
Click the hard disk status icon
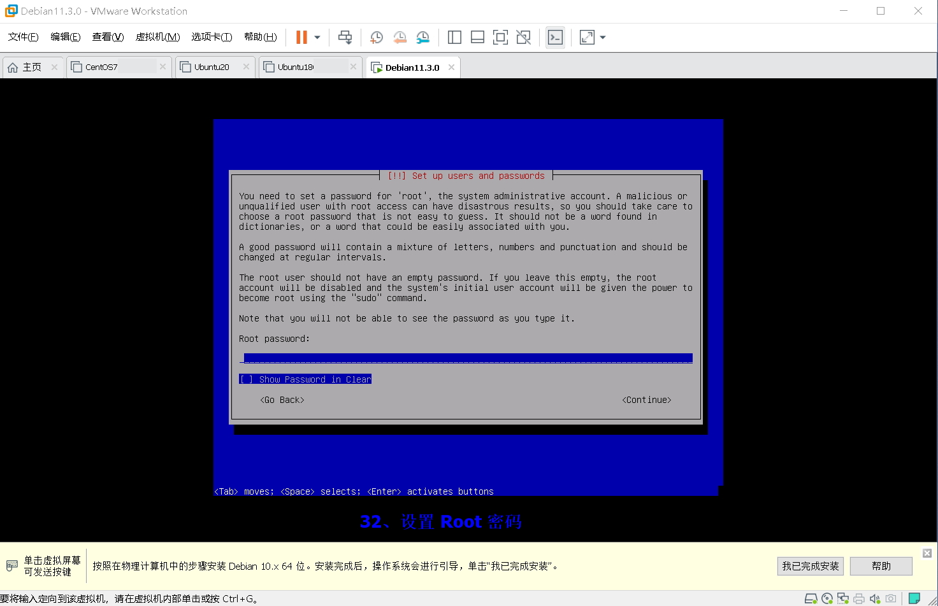(811, 598)
